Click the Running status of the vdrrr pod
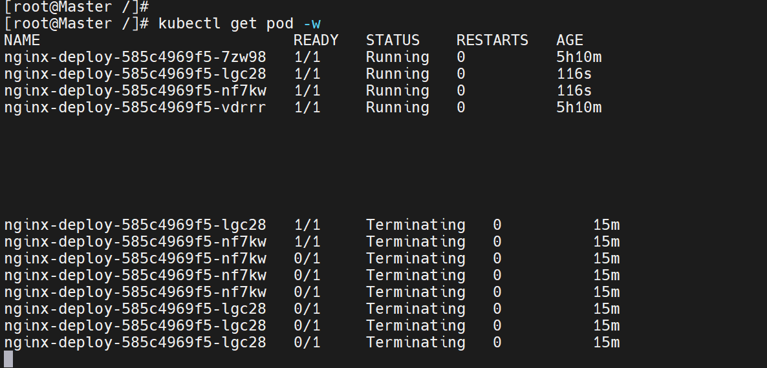This screenshot has width=767, height=368. pyautogui.click(x=397, y=107)
